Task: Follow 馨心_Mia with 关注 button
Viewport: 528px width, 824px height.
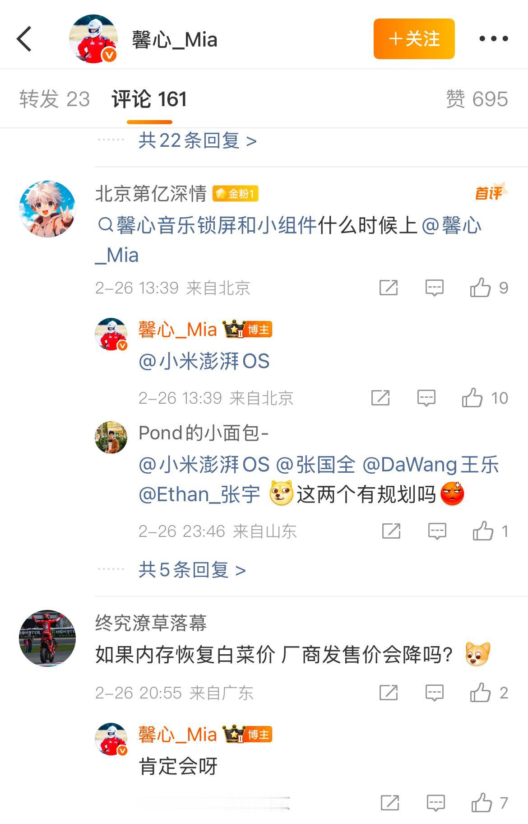Action: (414, 39)
